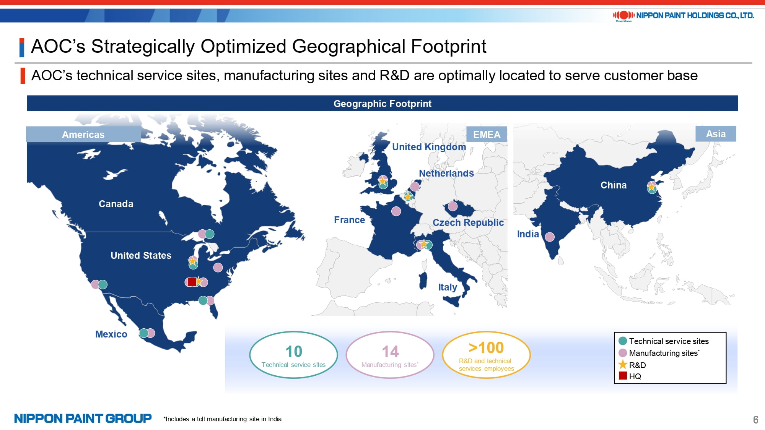This screenshot has width=765, height=430.
Task: Click the page number 6
Action: 755,420
